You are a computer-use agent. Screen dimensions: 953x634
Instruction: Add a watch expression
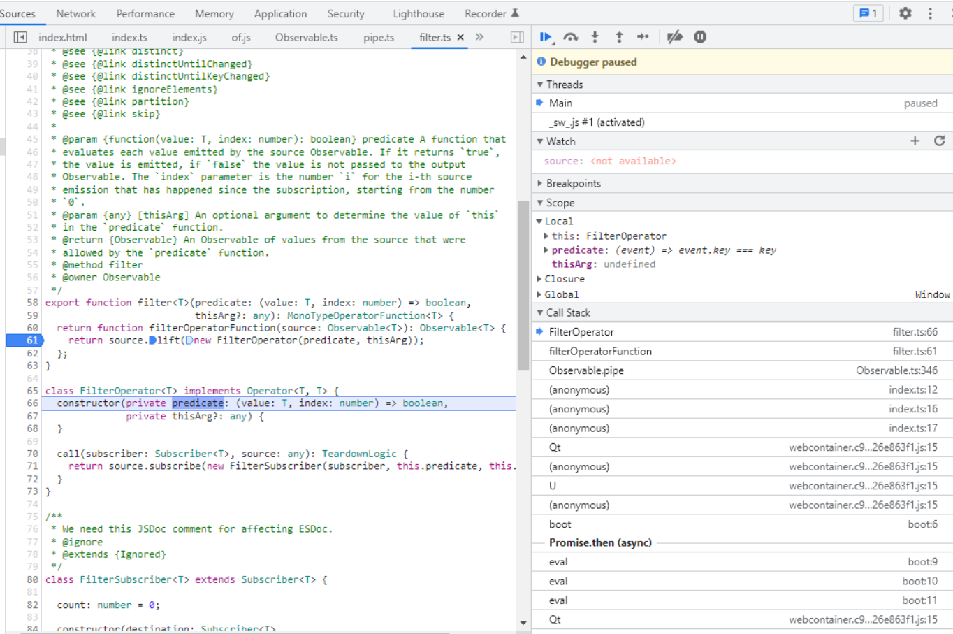click(x=915, y=141)
